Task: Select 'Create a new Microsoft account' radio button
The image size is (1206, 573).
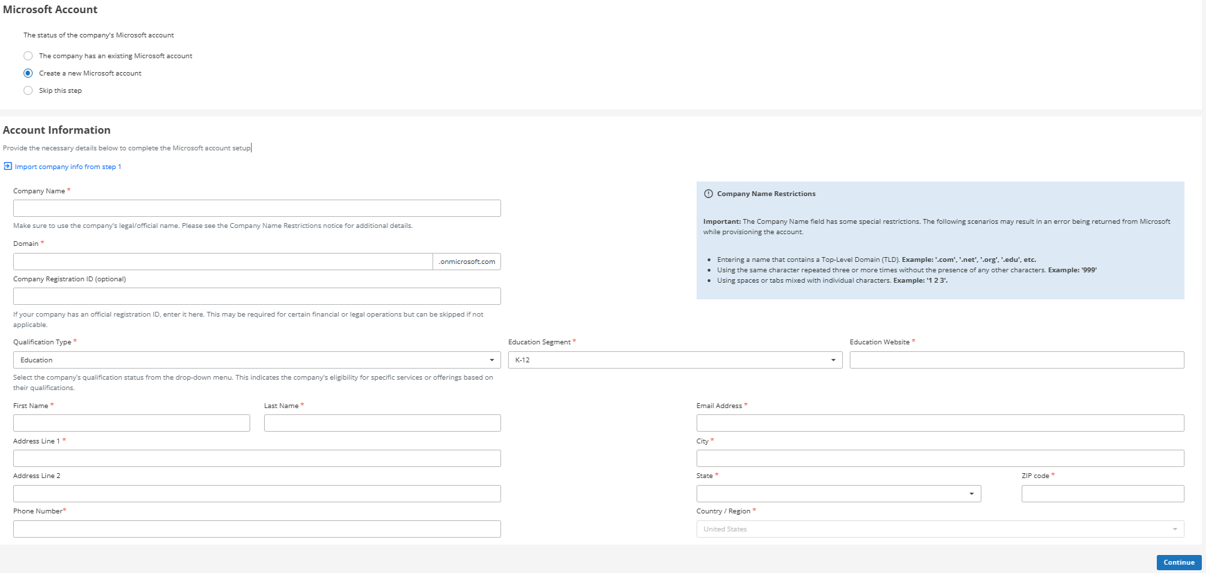Action: coord(28,73)
